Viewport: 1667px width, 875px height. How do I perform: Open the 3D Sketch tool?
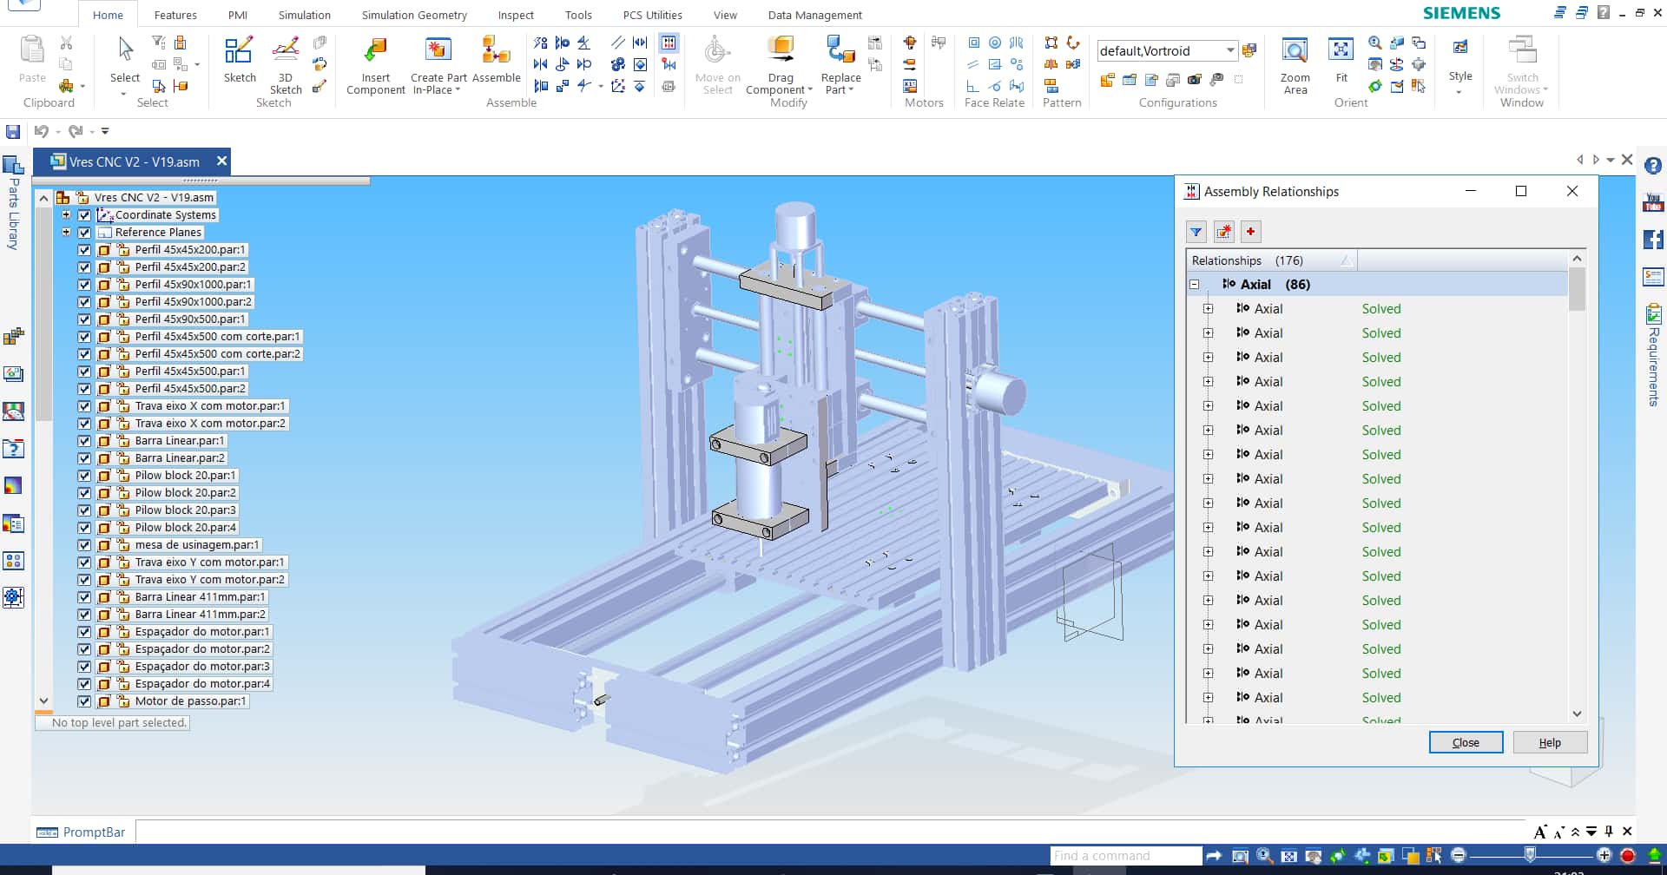click(286, 53)
